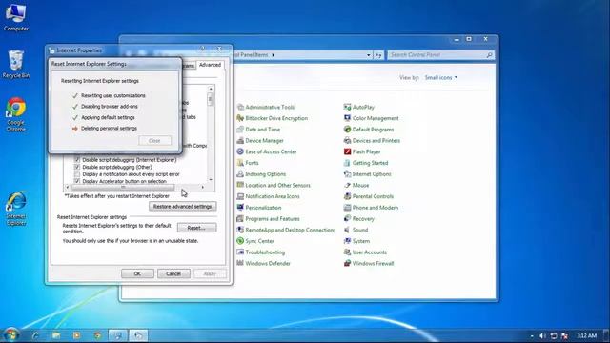Screen dimensions: 610x343
Task: Open the View by Small icons dropdown
Action: (x=441, y=78)
